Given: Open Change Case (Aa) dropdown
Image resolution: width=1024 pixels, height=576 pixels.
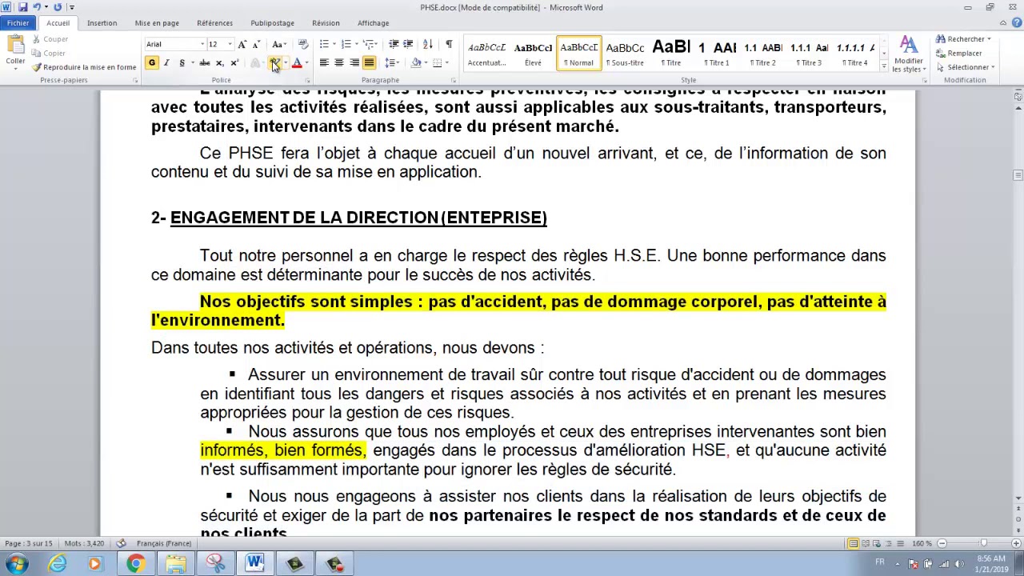Looking at the screenshot, I should coord(278,44).
